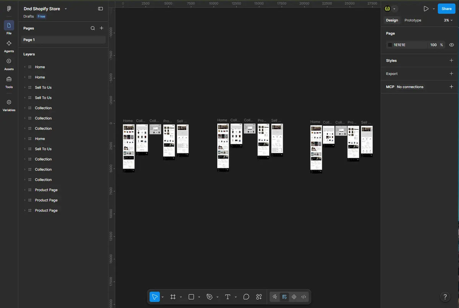
Task: Add a style with the Styles plus button
Action: 451,60
